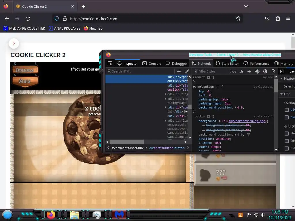Click the padlock site security icon

65,19
